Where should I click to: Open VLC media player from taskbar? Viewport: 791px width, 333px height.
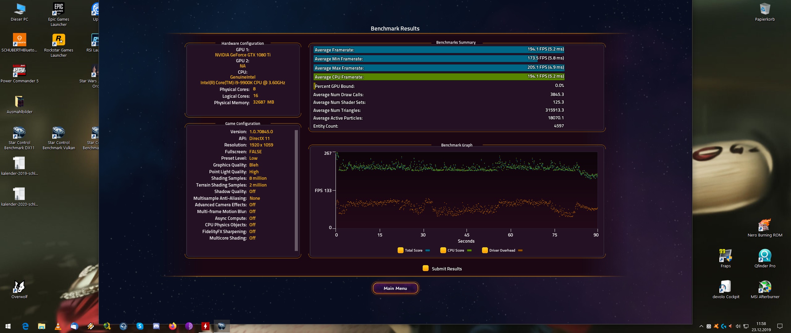[x=58, y=326]
